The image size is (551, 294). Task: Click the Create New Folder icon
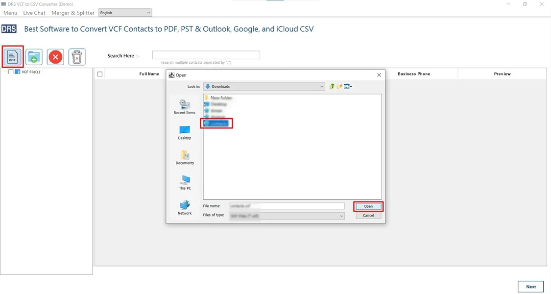[338, 86]
